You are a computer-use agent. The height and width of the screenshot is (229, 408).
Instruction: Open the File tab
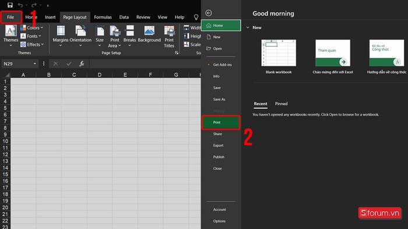pos(10,17)
